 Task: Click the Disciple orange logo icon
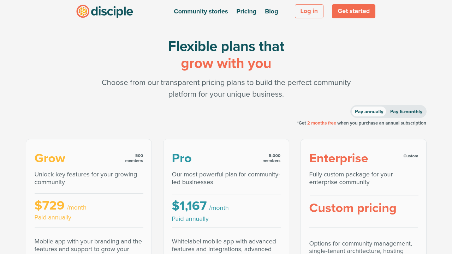(83, 11)
